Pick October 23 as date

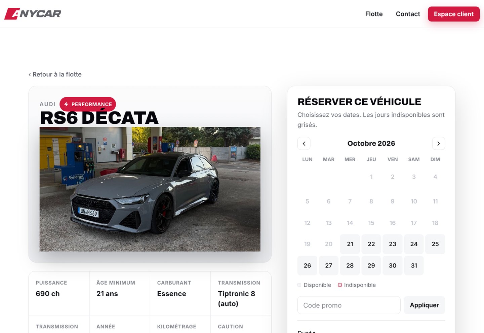[393, 244]
